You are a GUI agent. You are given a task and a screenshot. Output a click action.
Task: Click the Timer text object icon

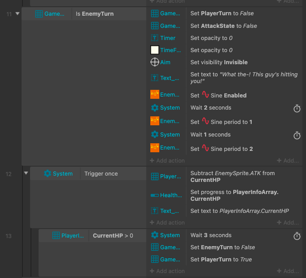pos(154,38)
